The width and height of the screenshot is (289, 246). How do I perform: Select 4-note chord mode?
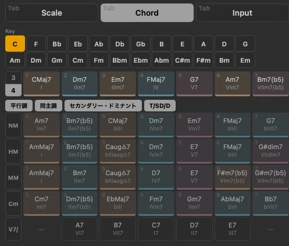(x=13, y=90)
